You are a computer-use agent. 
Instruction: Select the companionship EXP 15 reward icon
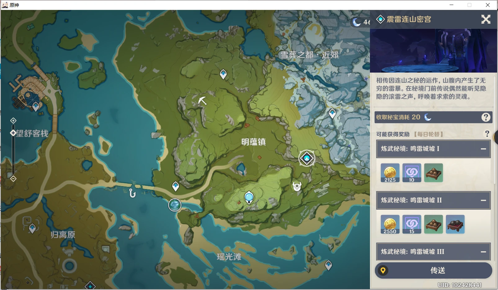[412, 224]
